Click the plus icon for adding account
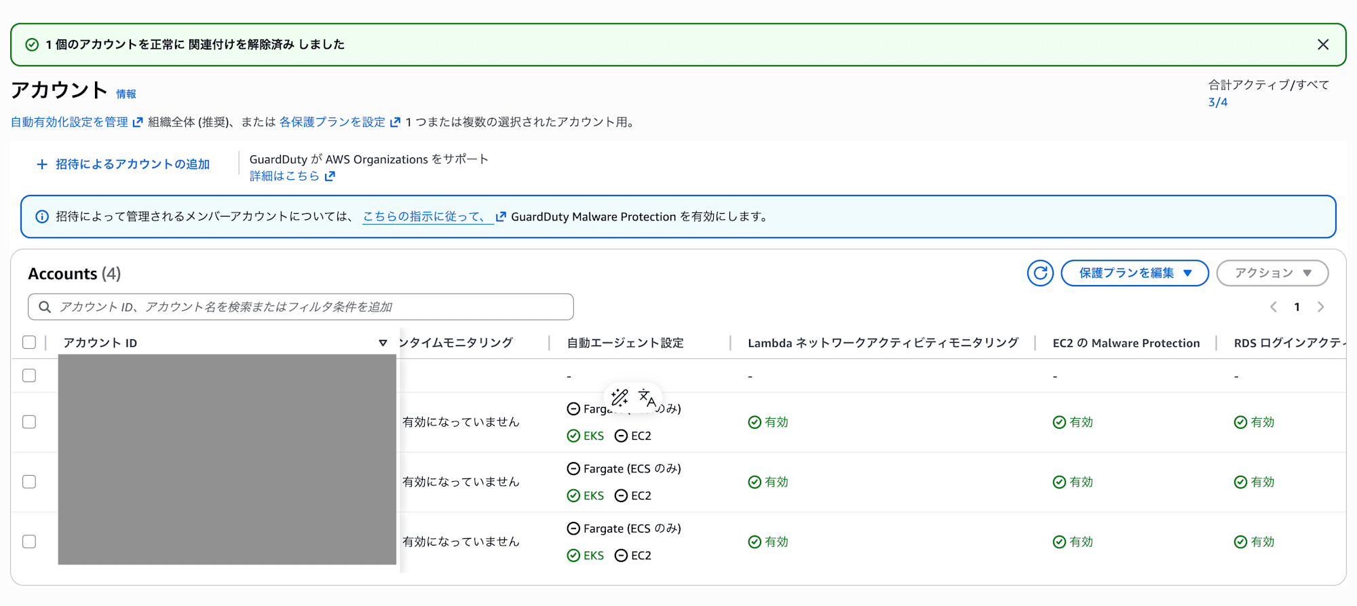The width and height of the screenshot is (1357, 606). tap(42, 164)
